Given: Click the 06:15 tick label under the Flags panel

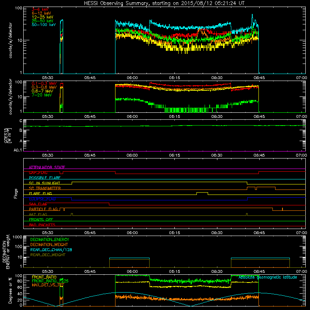Looking at the screenshot, I should pos(174,233).
